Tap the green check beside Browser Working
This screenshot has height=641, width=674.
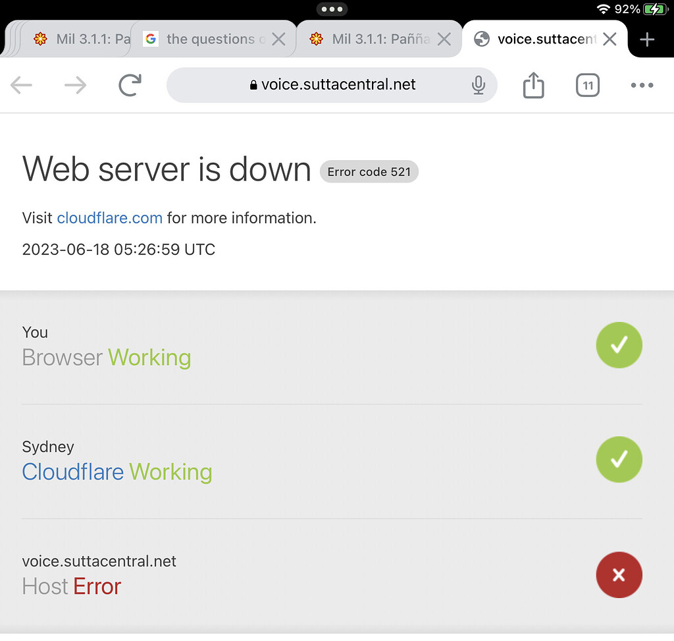[x=619, y=345]
